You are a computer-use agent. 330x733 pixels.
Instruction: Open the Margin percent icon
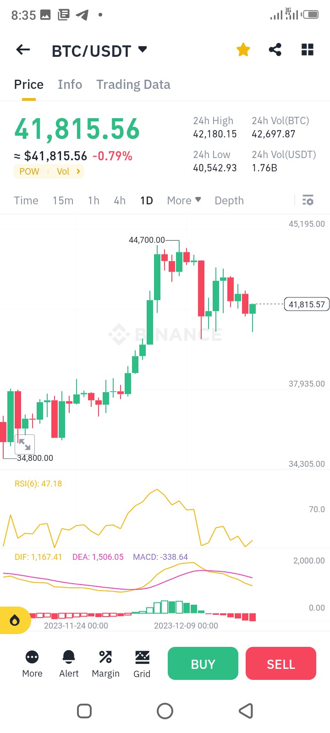(x=105, y=657)
